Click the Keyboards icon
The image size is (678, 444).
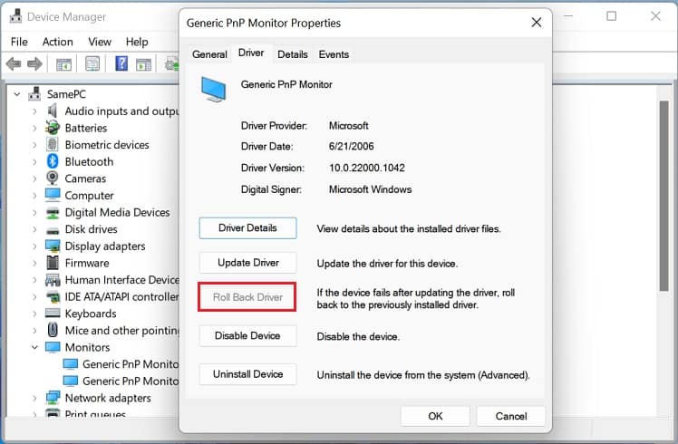[x=53, y=313]
